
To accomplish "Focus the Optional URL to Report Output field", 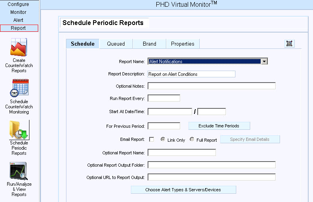I will pos(212,177).
